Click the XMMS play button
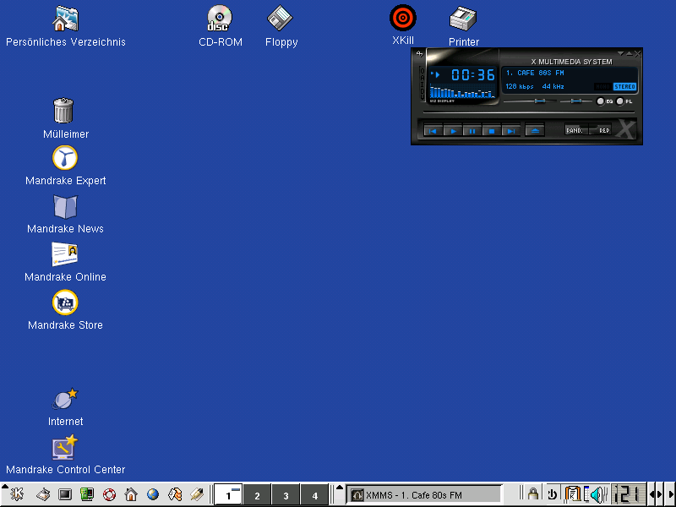Screen dimensions: 676x507 [x=453, y=131]
